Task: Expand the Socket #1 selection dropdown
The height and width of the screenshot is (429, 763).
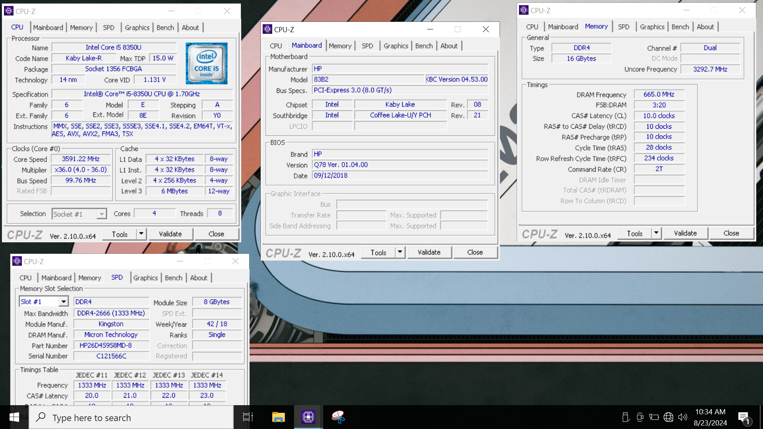Action: pos(102,214)
